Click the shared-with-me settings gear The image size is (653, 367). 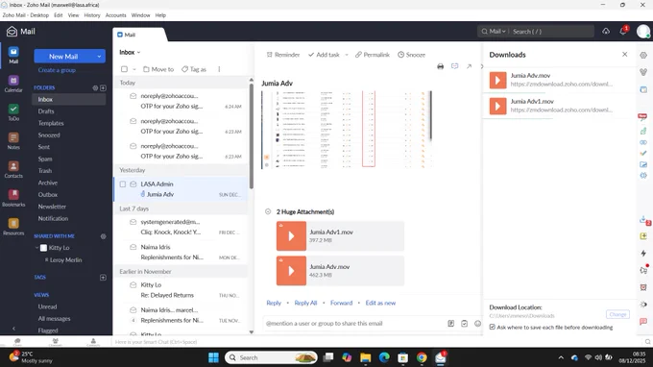(x=103, y=236)
